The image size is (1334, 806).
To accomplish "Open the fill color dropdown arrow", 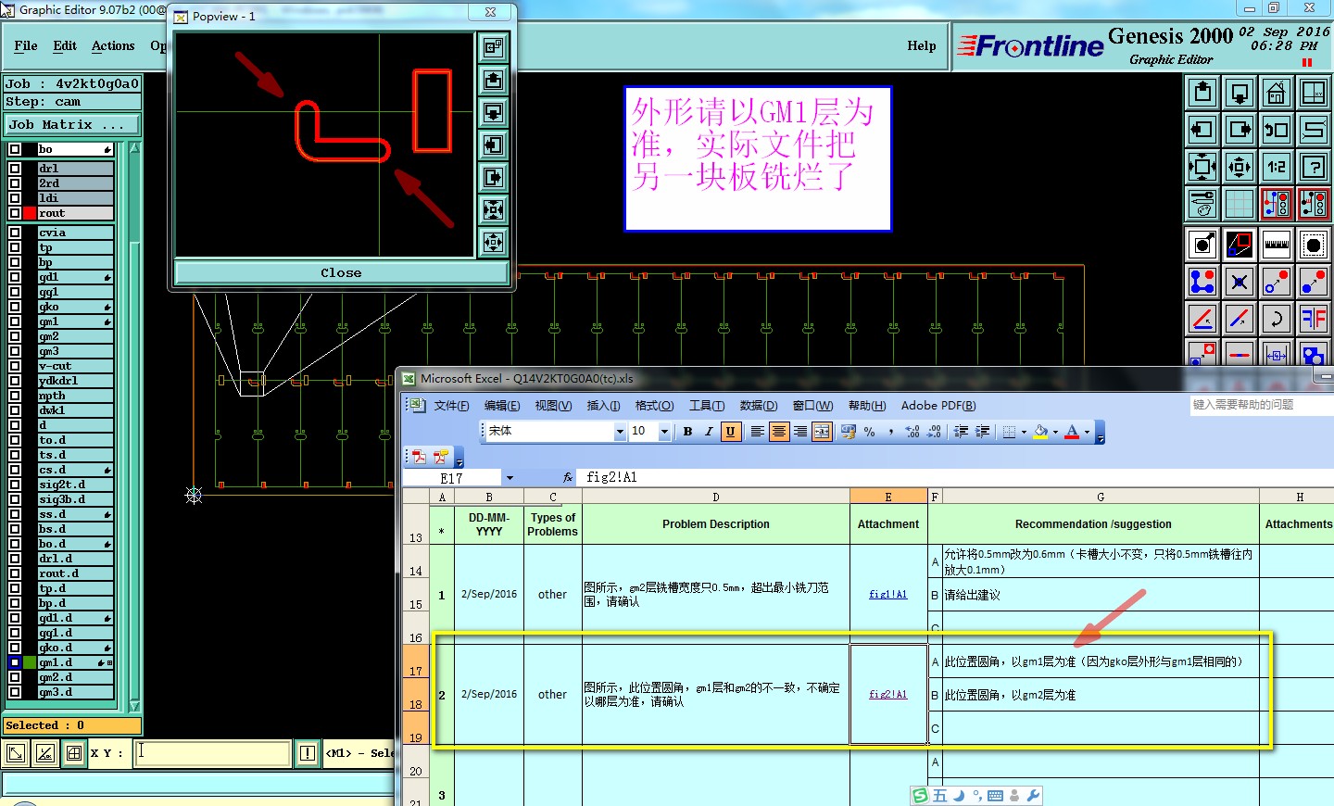I will click(1055, 432).
